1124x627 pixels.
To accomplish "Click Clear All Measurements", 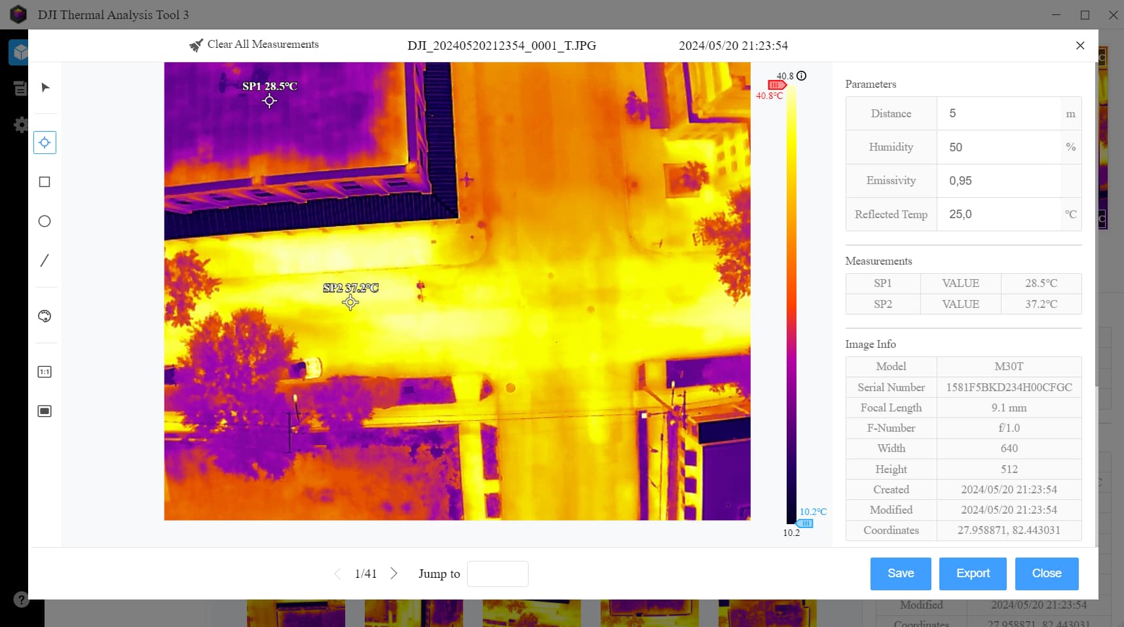I will [253, 45].
